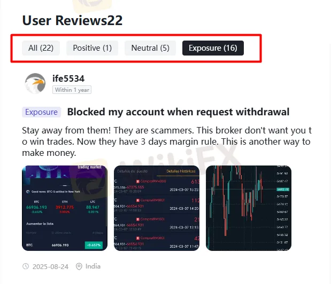Switch to the Positive (1) filter
This screenshot has width=331, height=284.
coord(93,48)
